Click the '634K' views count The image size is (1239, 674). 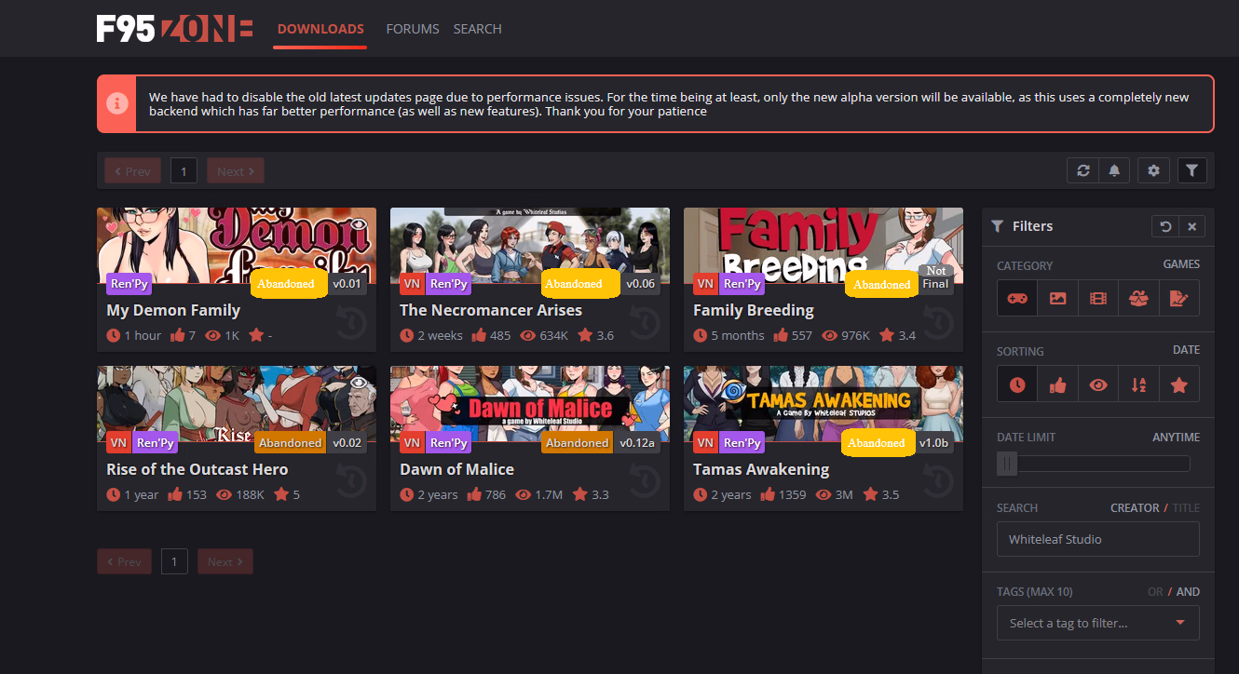coord(553,336)
